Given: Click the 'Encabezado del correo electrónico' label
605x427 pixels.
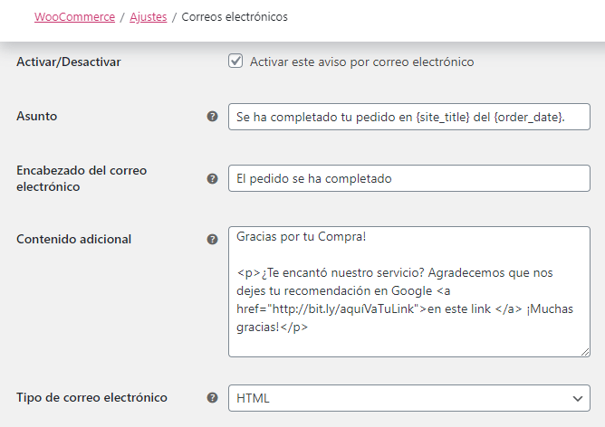Looking at the screenshot, I should click(82, 178).
